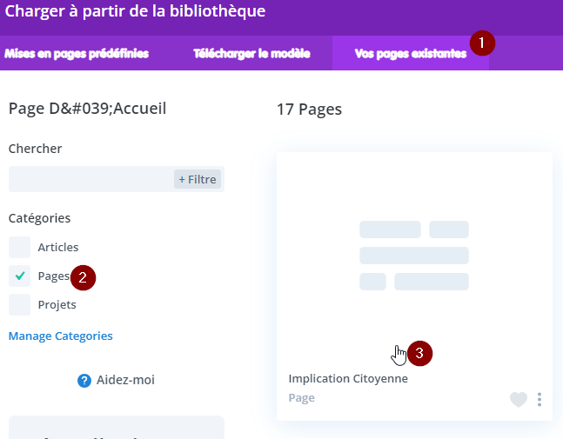Image resolution: width=563 pixels, height=439 pixels.
Task: Favorite Implication Citoyenne with the heart icon
Action: 519,400
